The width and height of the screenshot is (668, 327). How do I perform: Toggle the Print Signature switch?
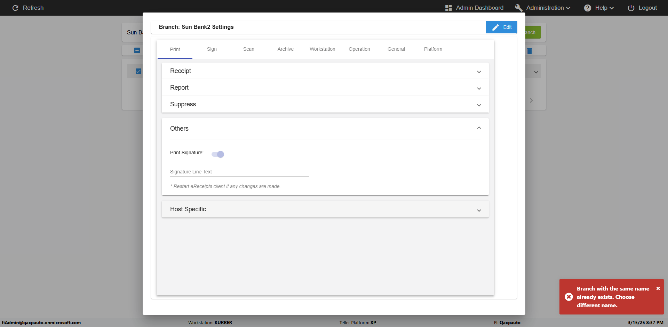coord(218,154)
